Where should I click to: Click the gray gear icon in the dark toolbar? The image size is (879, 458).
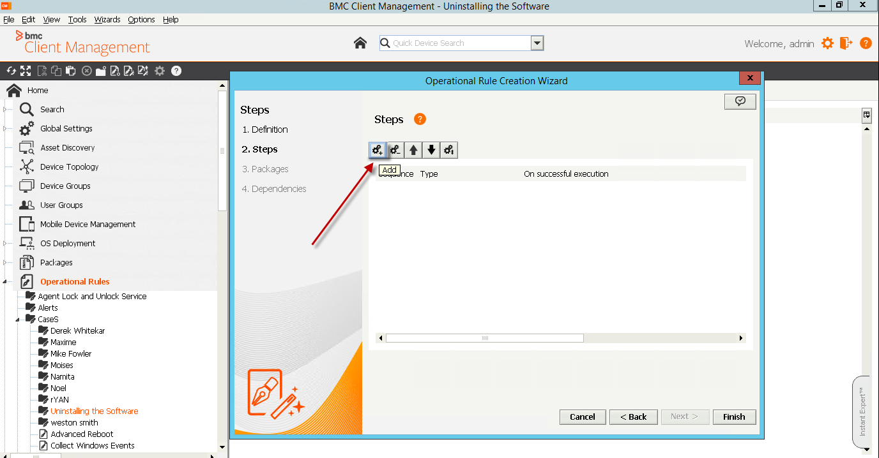coord(160,71)
